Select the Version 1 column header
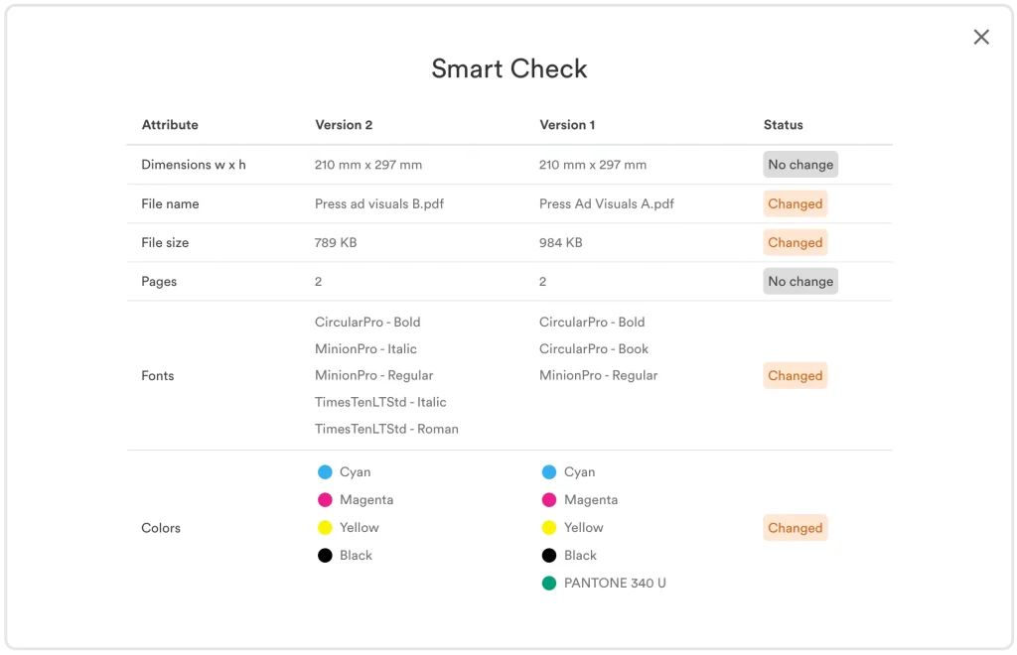This screenshot has width=1017, height=655. (x=567, y=125)
